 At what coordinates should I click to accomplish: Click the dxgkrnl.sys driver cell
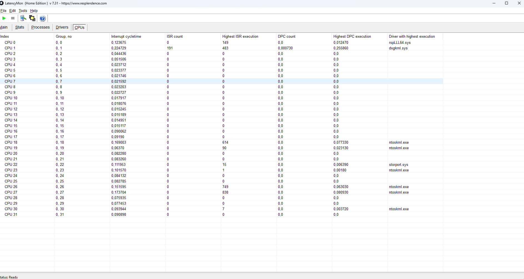click(x=398, y=48)
